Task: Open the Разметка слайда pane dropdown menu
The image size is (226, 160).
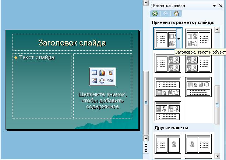Action: [x=214, y=6]
